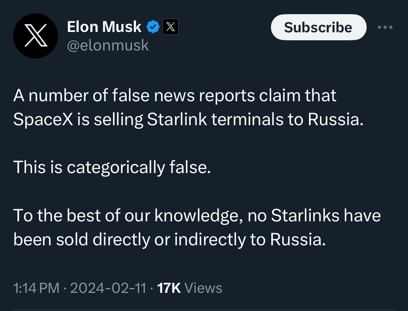Click the phrase "Starlink terminals" in post
The image size is (408, 311).
tap(215, 119)
